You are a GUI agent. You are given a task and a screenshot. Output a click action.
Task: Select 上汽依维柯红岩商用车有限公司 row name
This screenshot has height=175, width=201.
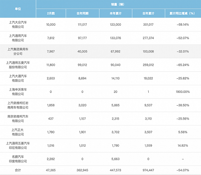(18, 105)
